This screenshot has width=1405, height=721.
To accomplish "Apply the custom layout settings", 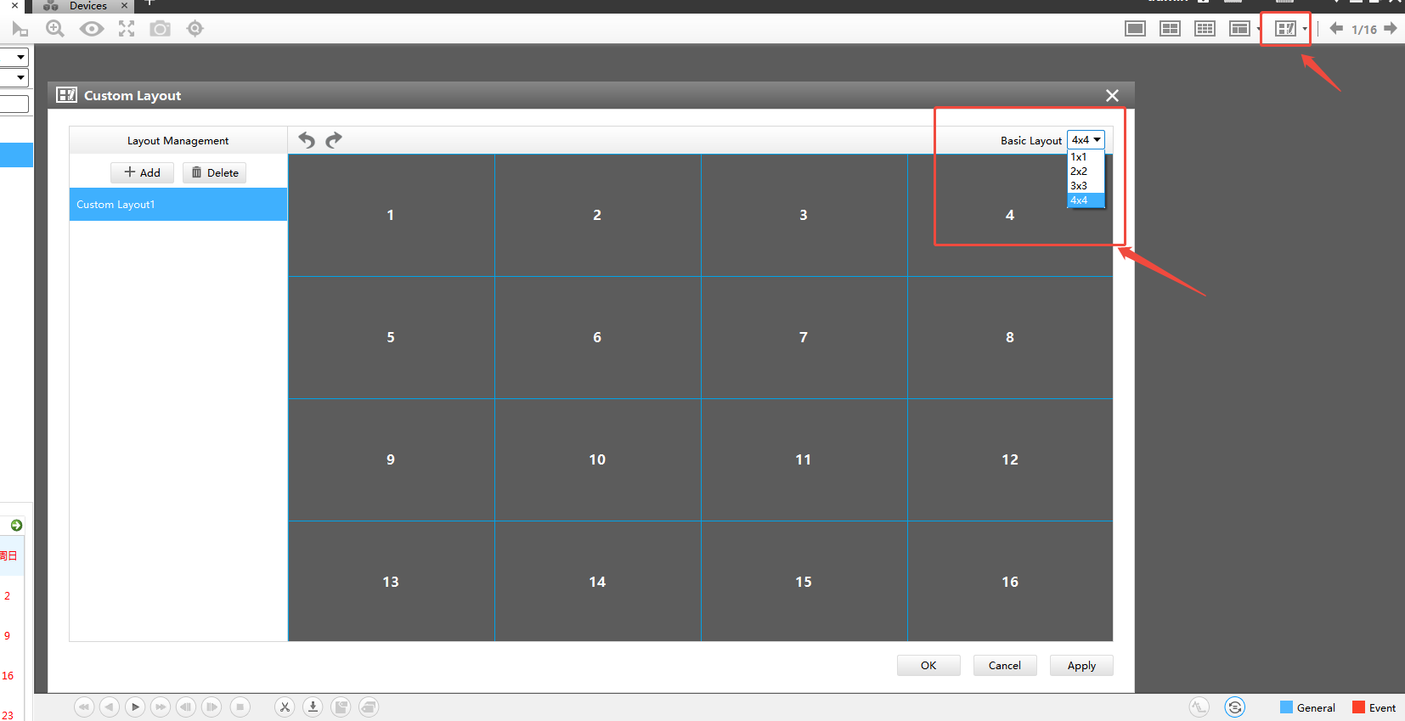I will click(x=1081, y=665).
